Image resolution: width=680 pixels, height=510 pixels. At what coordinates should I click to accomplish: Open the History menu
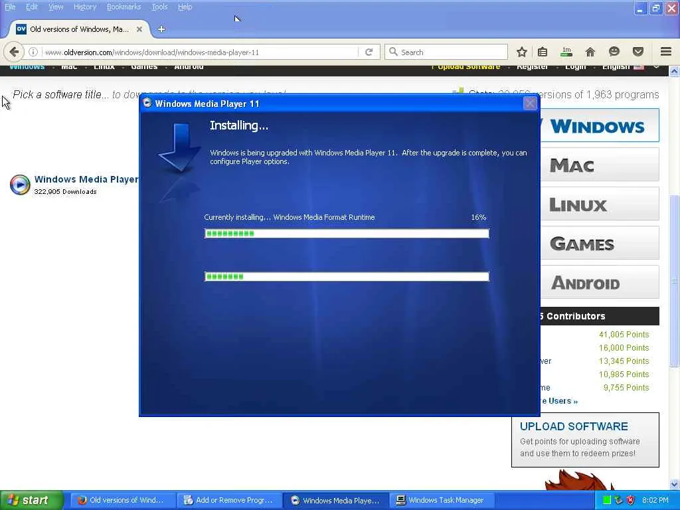[84, 7]
